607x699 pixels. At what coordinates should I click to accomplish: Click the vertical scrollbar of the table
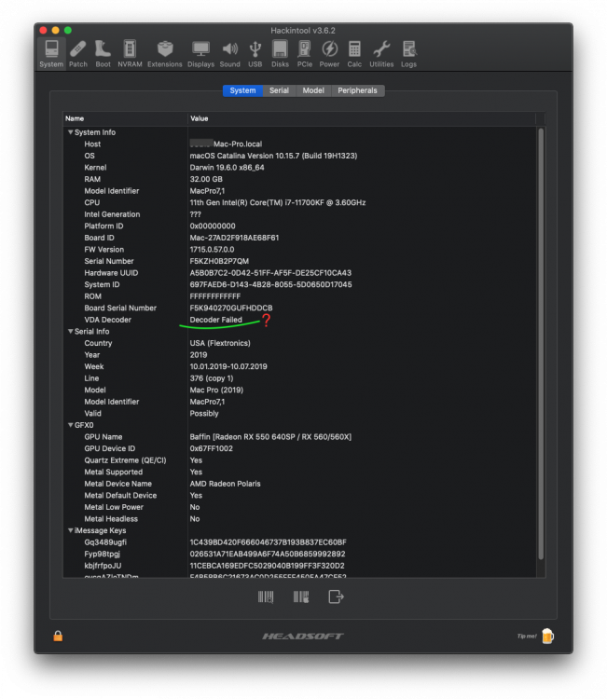point(541,344)
